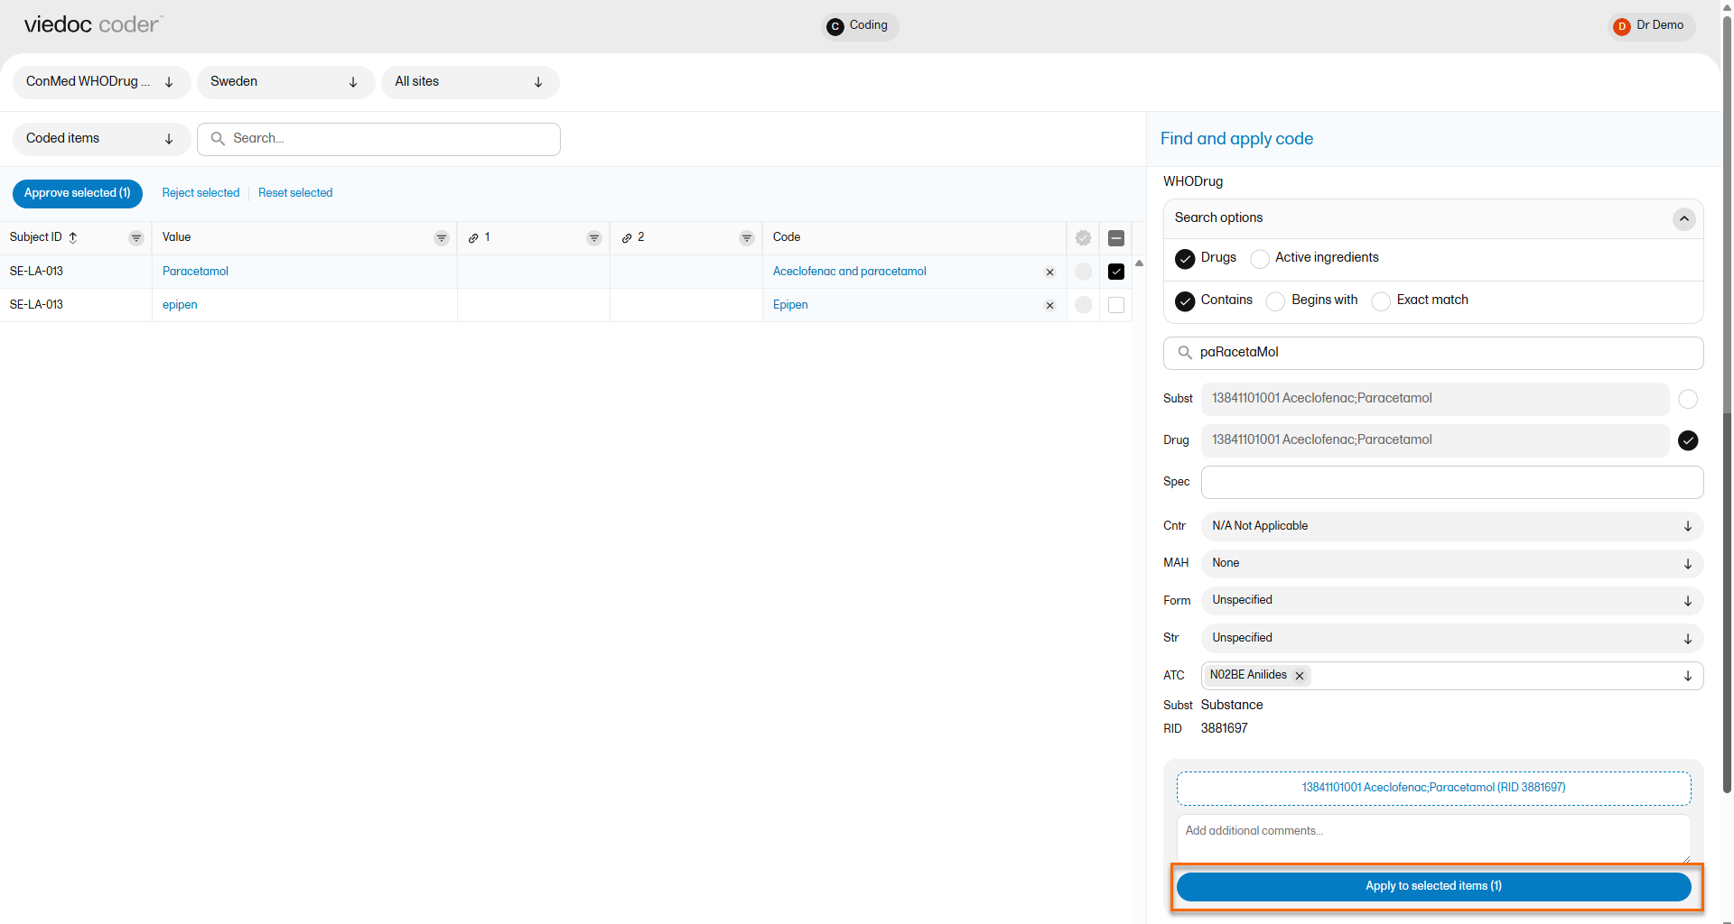Click the Subject ID column filter icon

[x=136, y=238]
